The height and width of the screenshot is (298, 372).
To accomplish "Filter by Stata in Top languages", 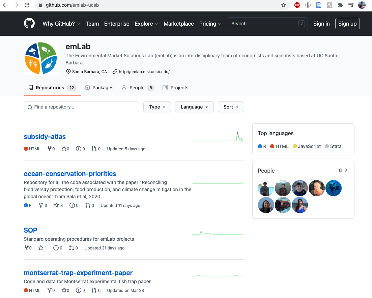I will [x=333, y=146].
